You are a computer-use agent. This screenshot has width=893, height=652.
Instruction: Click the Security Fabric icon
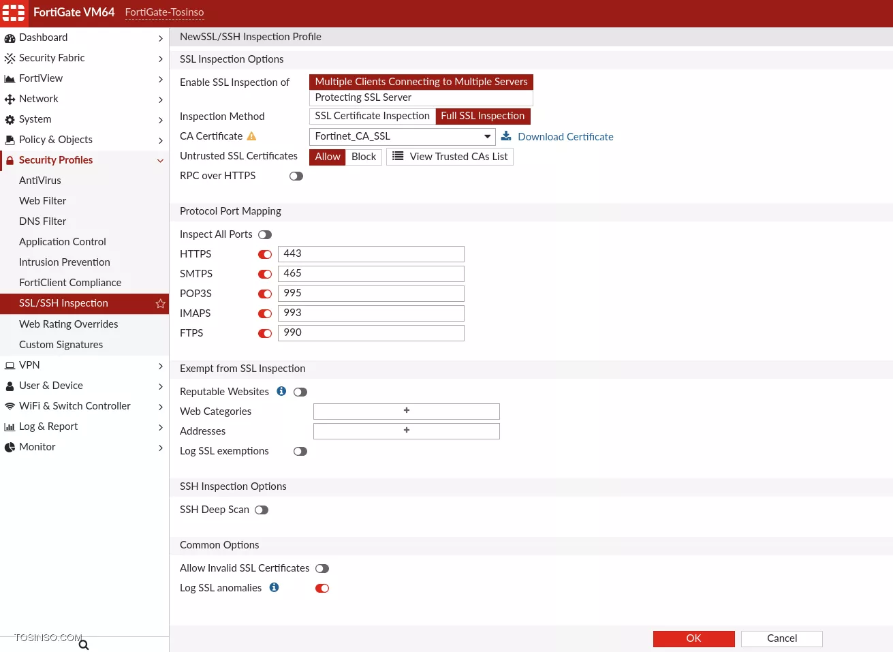[x=10, y=59]
